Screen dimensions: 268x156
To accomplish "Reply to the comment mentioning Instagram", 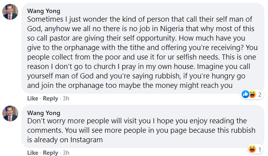I will pyautogui.click(x=50, y=153).
